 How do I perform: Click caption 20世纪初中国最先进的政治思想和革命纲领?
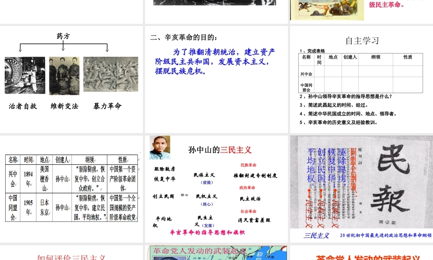(x=386, y=235)
